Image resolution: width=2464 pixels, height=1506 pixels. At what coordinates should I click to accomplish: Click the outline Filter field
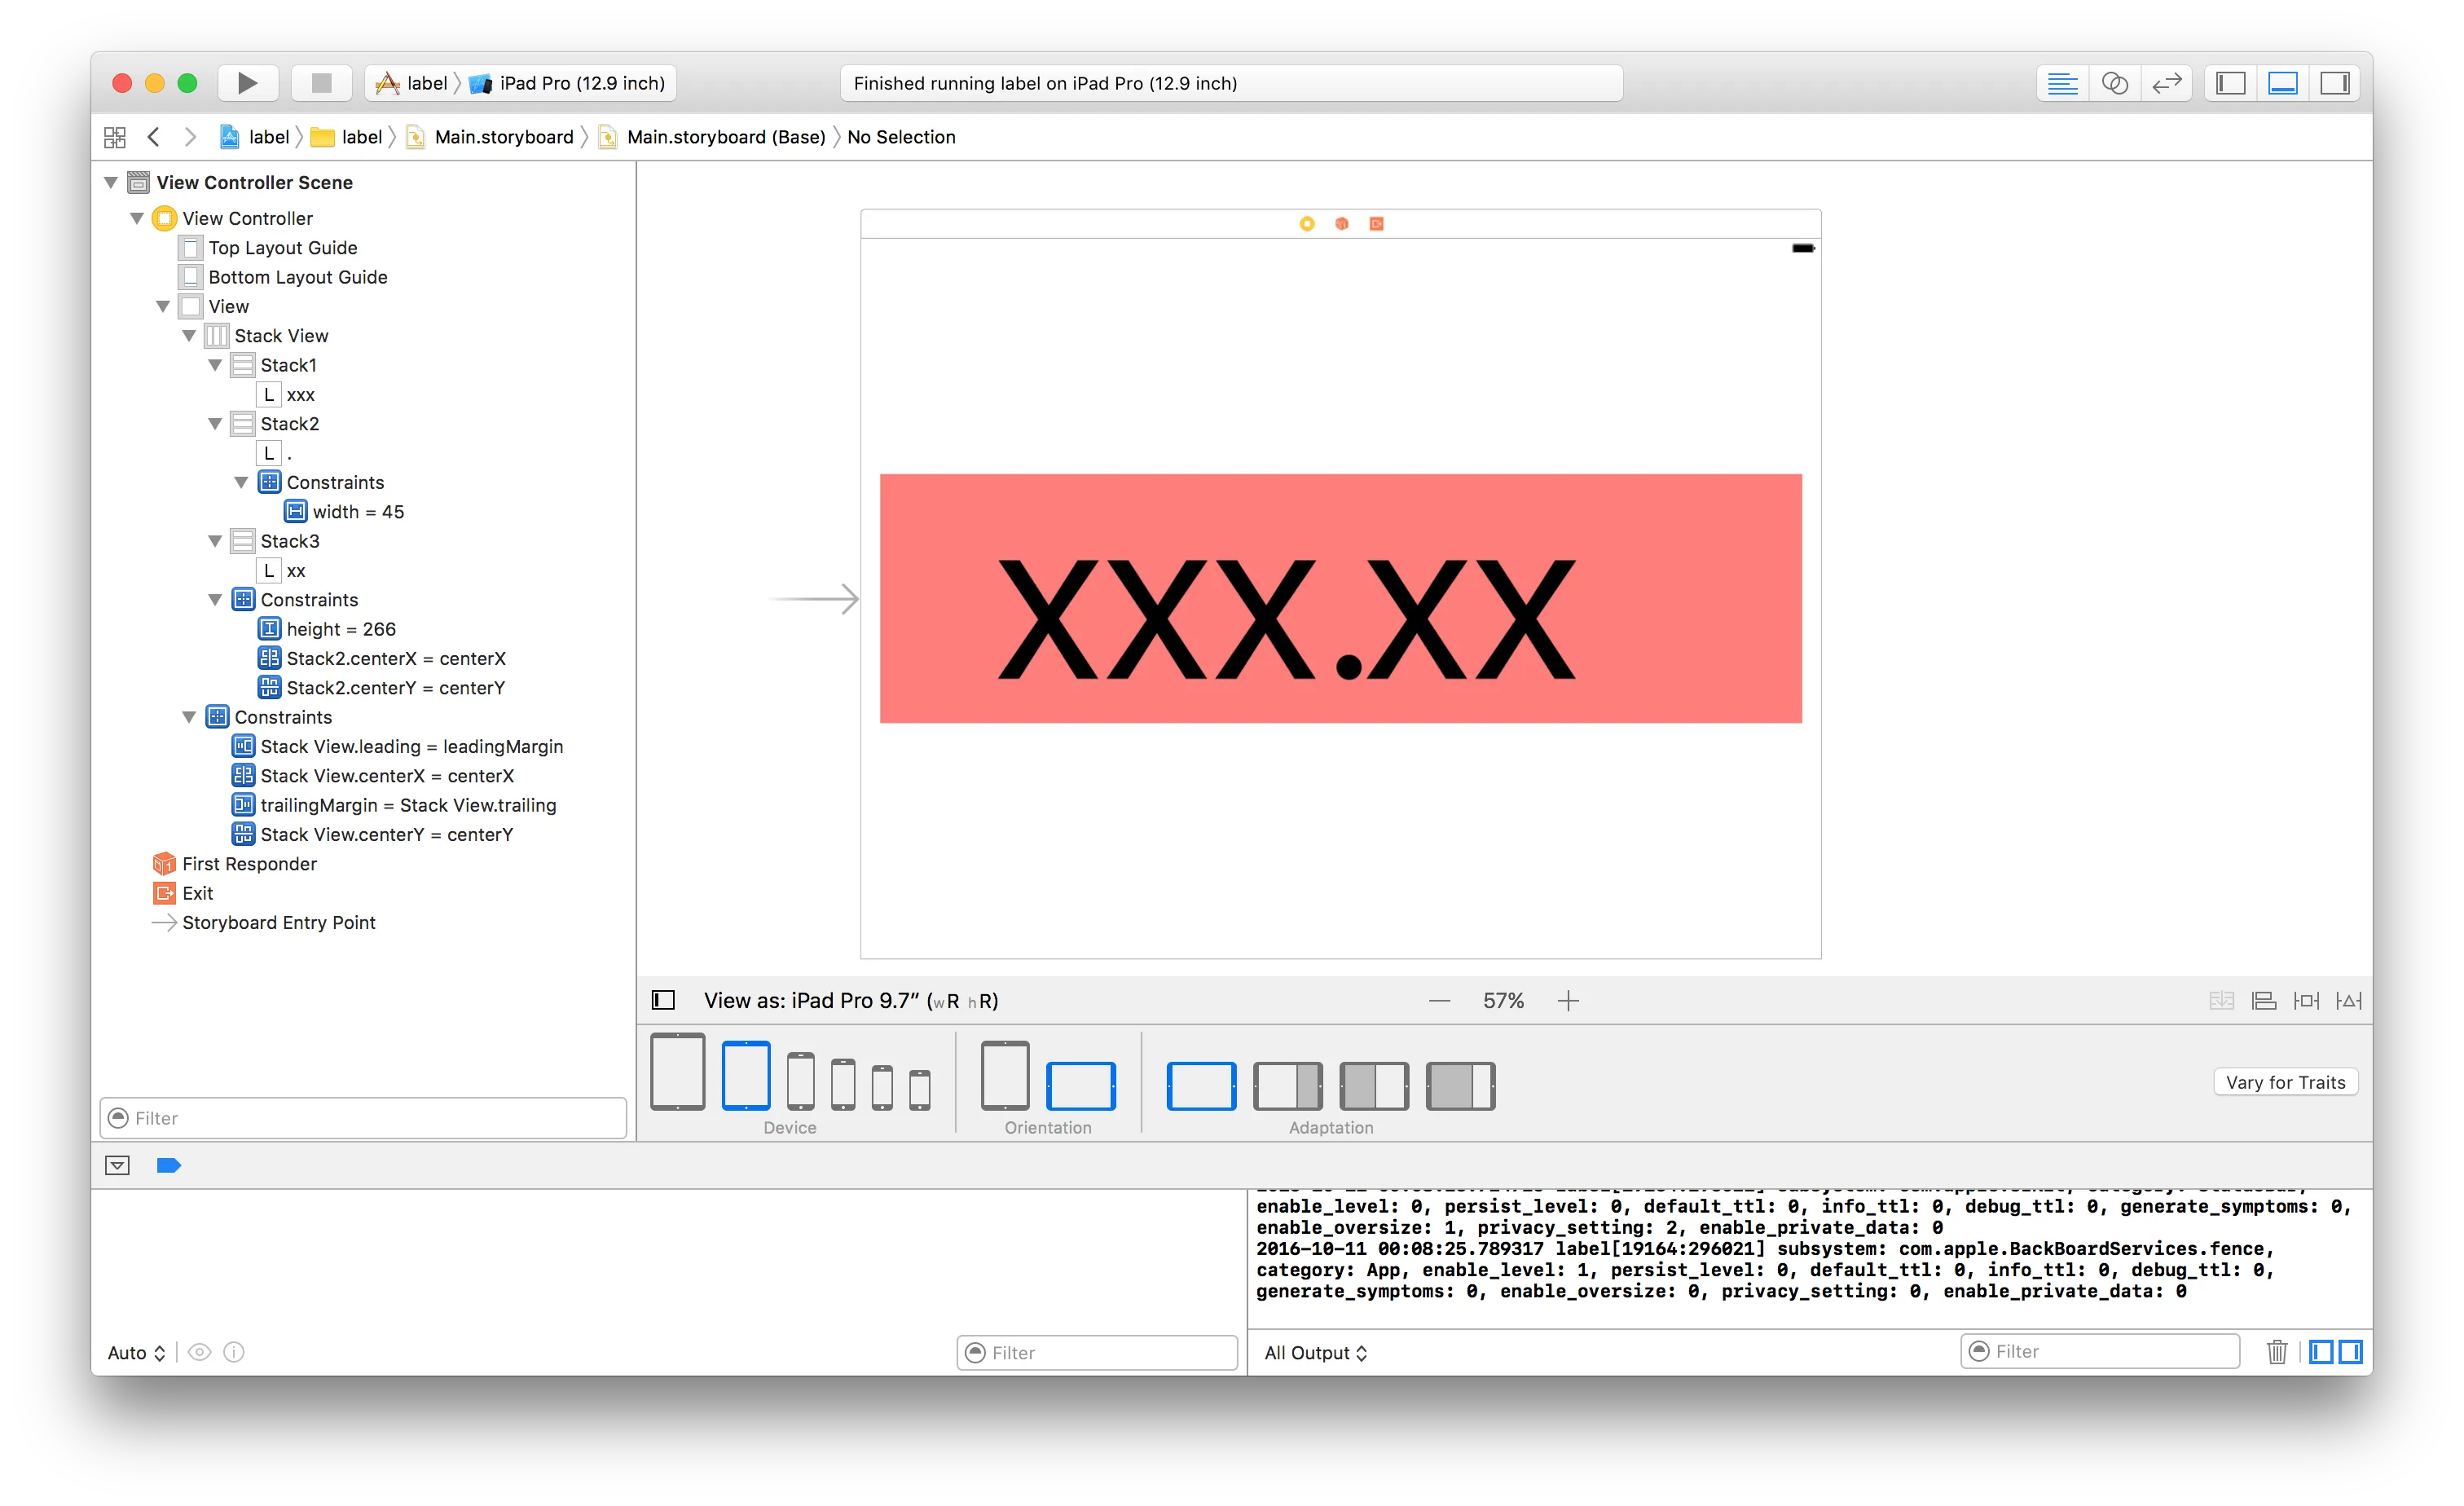tap(364, 1118)
